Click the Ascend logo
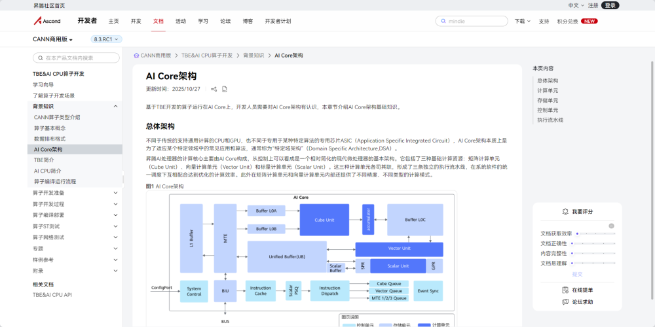This screenshot has height=327, width=655. [47, 21]
